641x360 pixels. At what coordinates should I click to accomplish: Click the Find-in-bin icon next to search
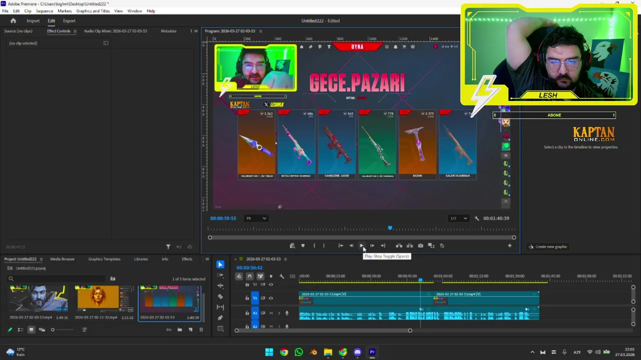[x=113, y=278]
